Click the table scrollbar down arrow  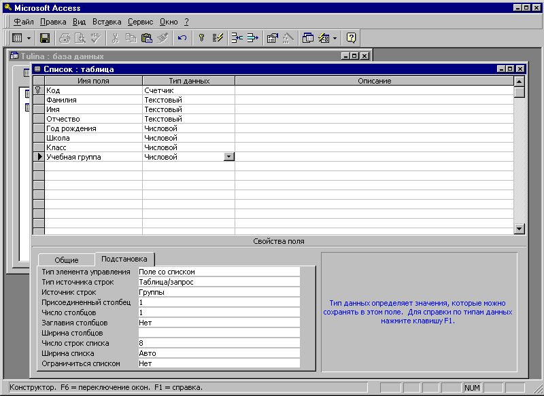coord(520,230)
